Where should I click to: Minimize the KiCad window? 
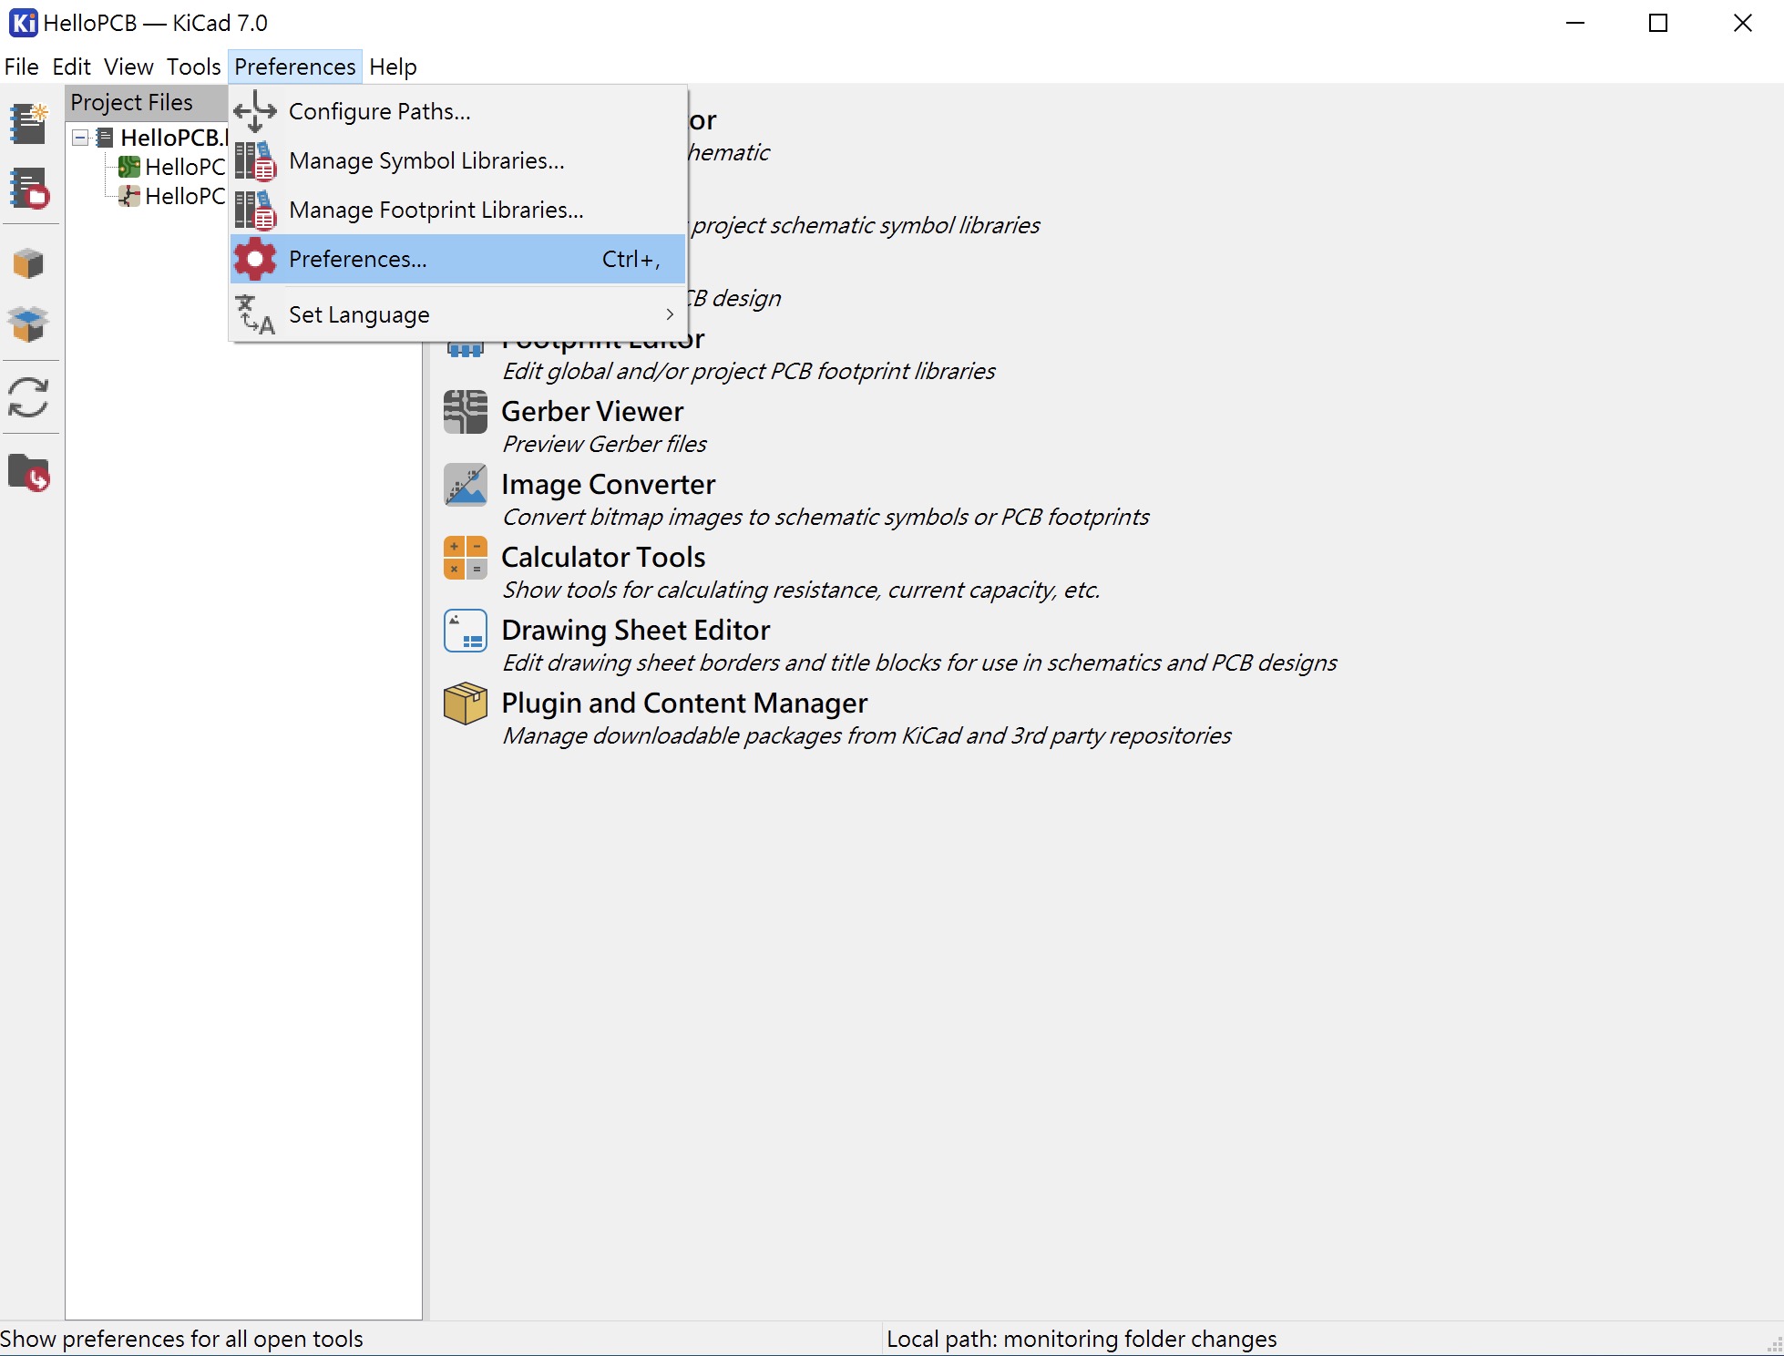click(1575, 23)
